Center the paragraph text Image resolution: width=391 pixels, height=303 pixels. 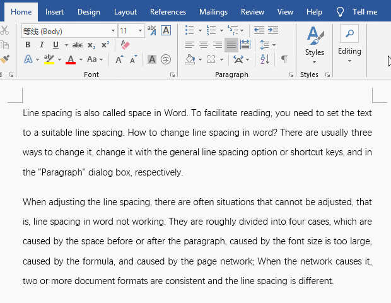(x=204, y=45)
